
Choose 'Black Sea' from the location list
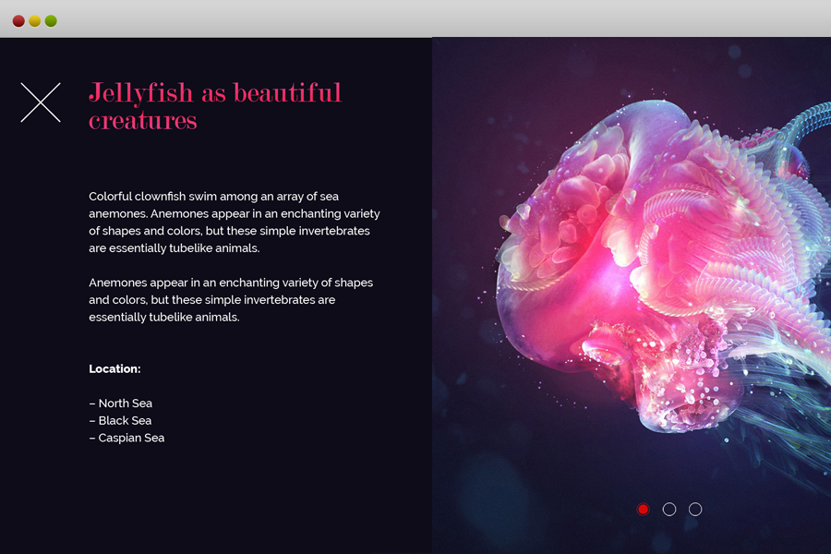120,421
